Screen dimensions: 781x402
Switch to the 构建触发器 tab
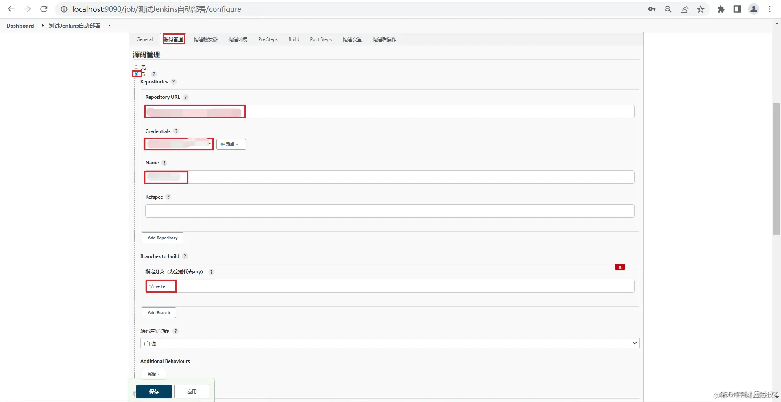205,39
